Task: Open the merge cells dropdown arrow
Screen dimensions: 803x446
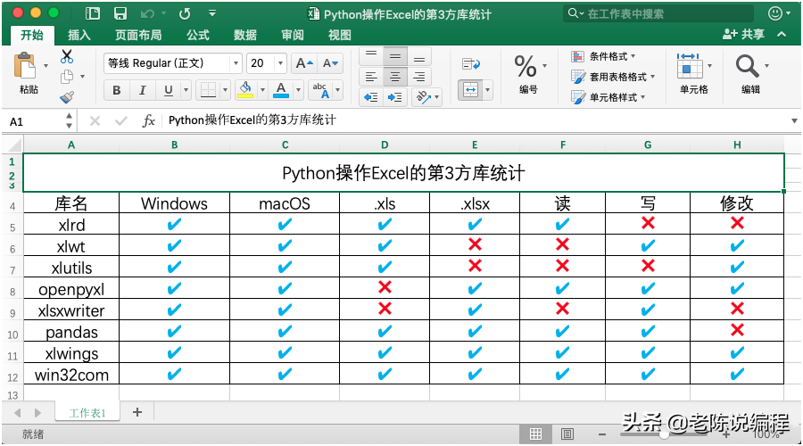Action: tap(487, 91)
